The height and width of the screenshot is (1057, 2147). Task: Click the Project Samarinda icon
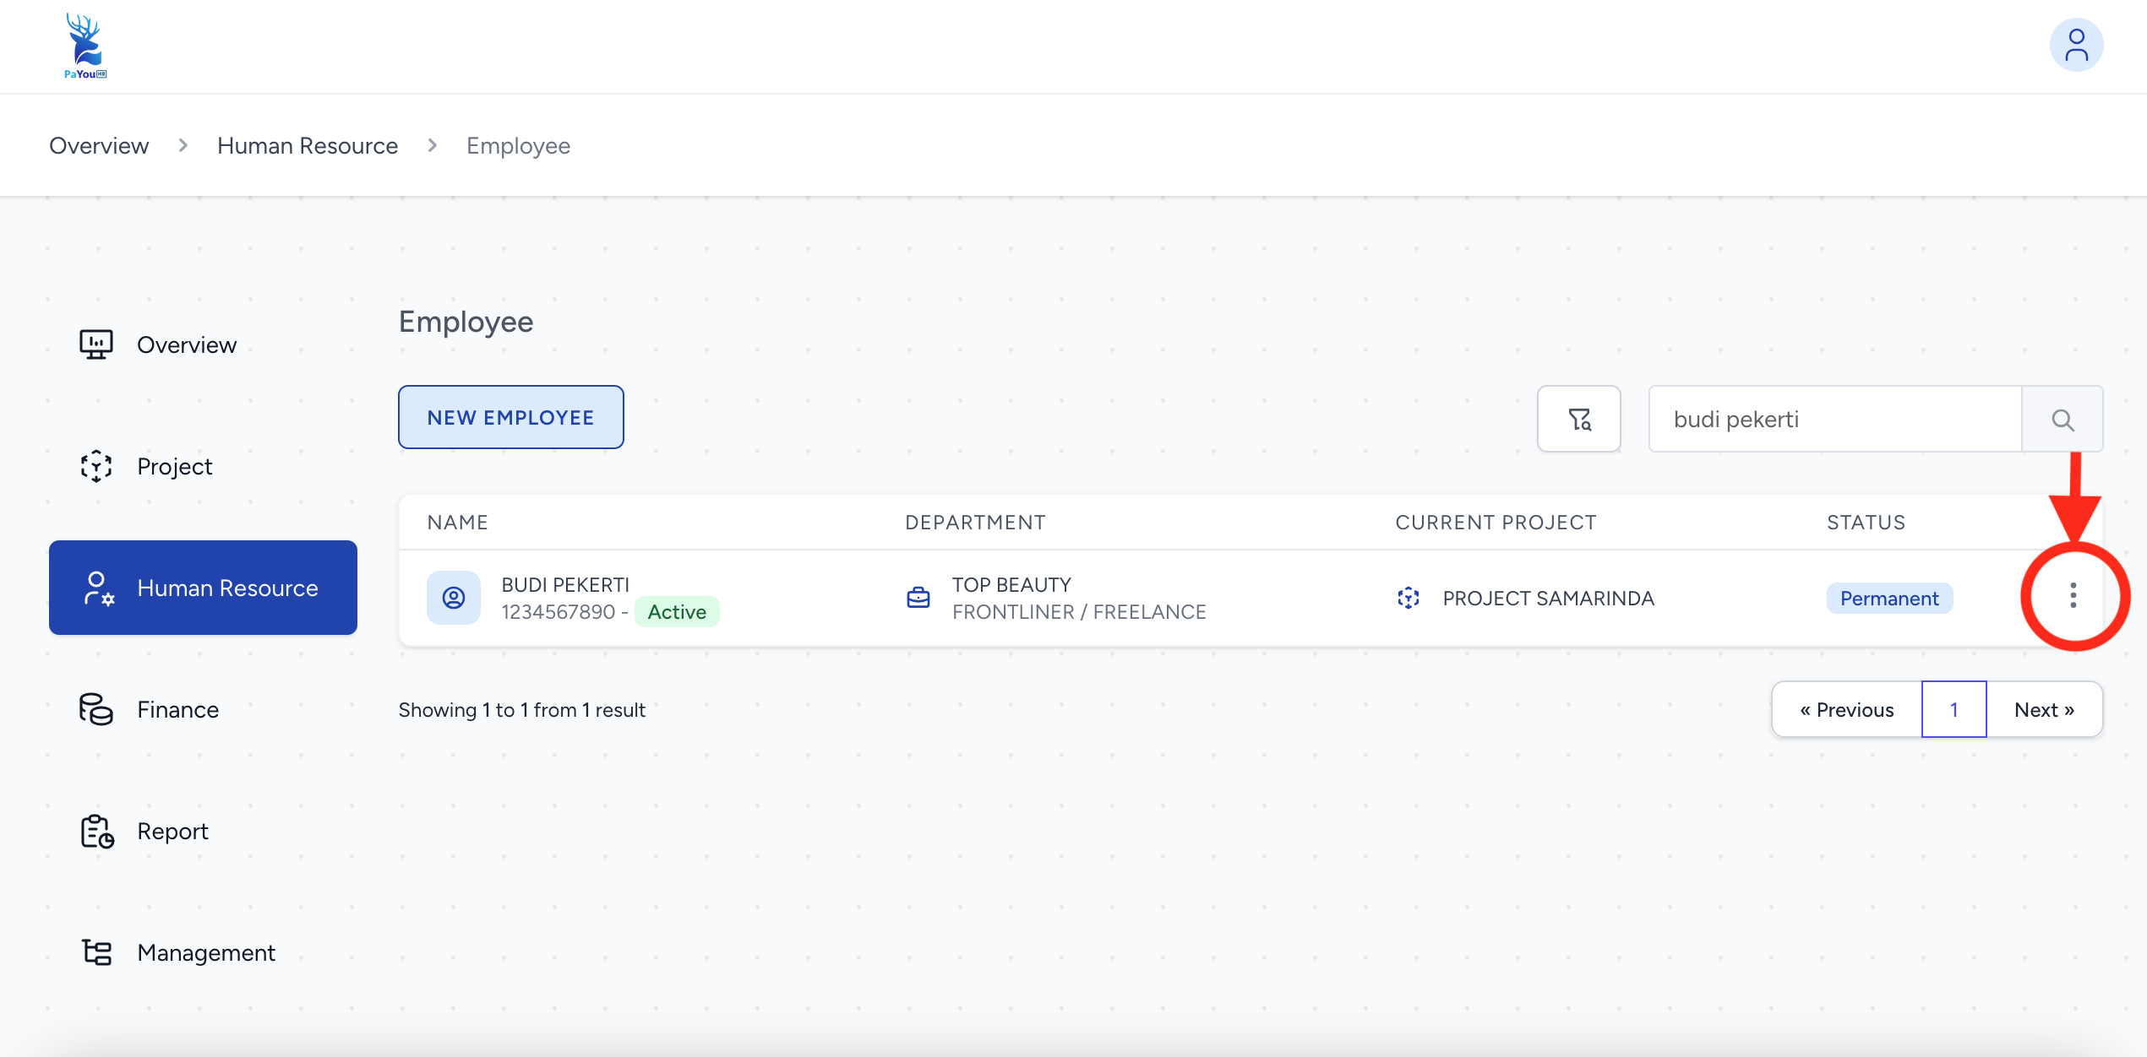[x=1409, y=598]
